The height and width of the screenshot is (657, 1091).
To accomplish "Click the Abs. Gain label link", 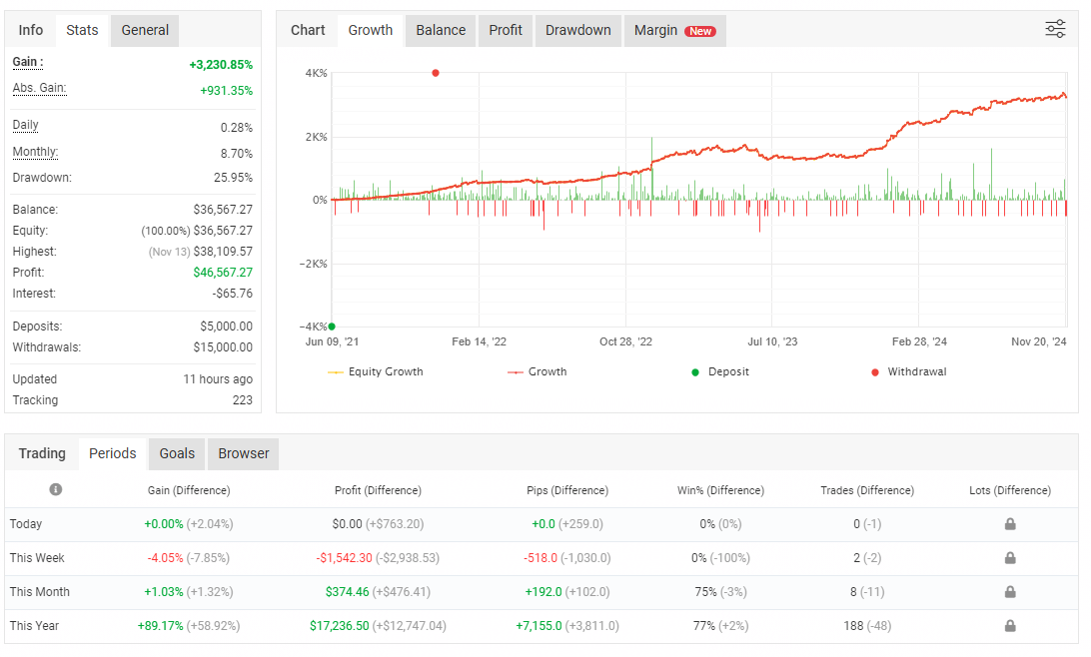I will [39, 89].
